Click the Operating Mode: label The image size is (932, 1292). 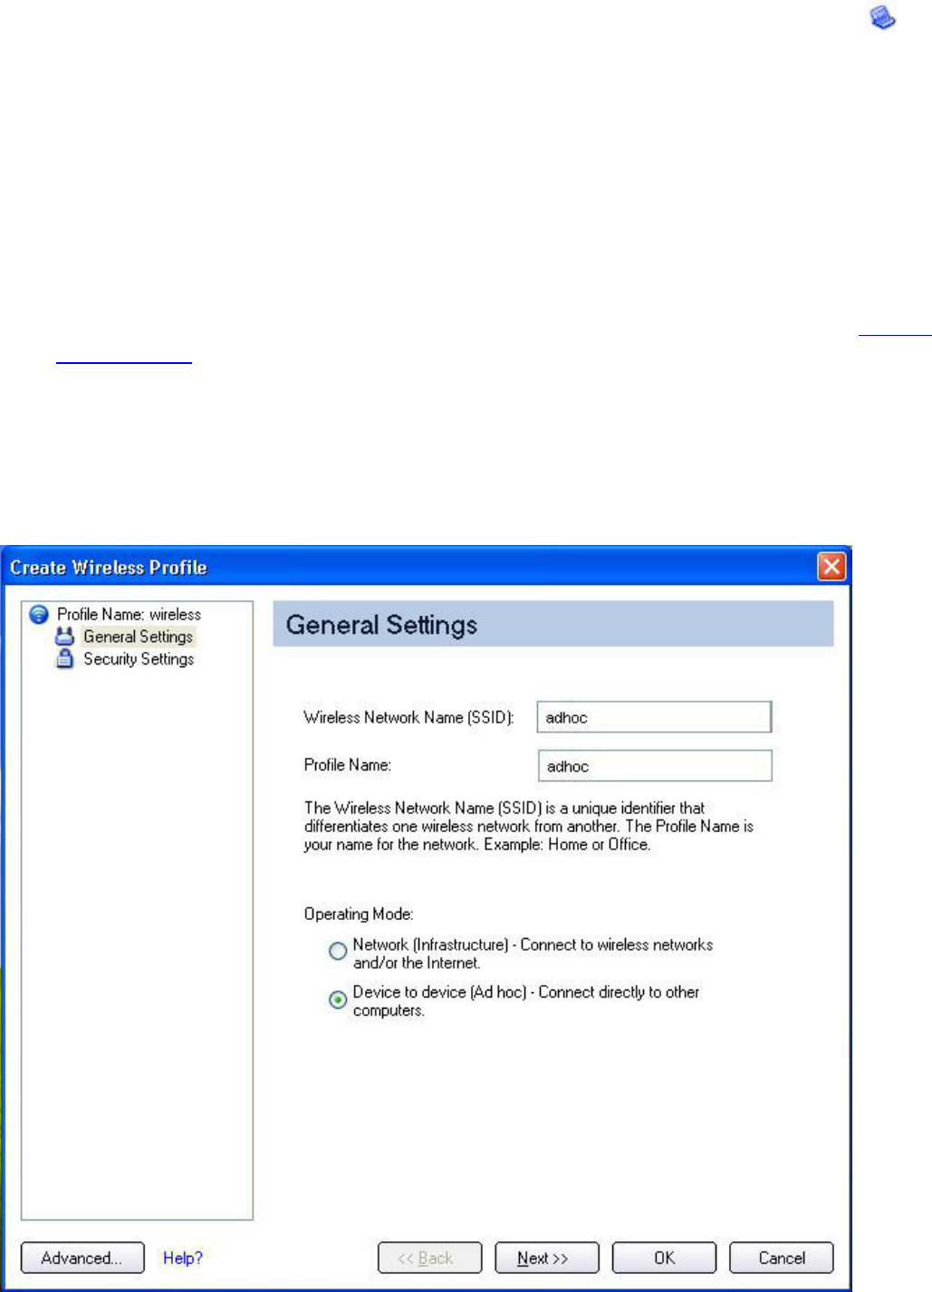pyautogui.click(x=359, y=914)
